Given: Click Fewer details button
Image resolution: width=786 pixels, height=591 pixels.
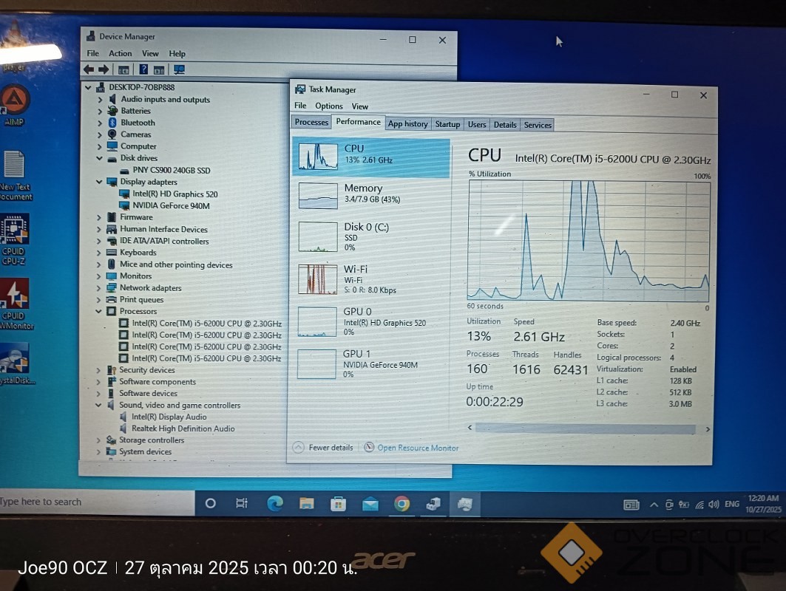Looking at the screenshot, I should pos(323,447).
